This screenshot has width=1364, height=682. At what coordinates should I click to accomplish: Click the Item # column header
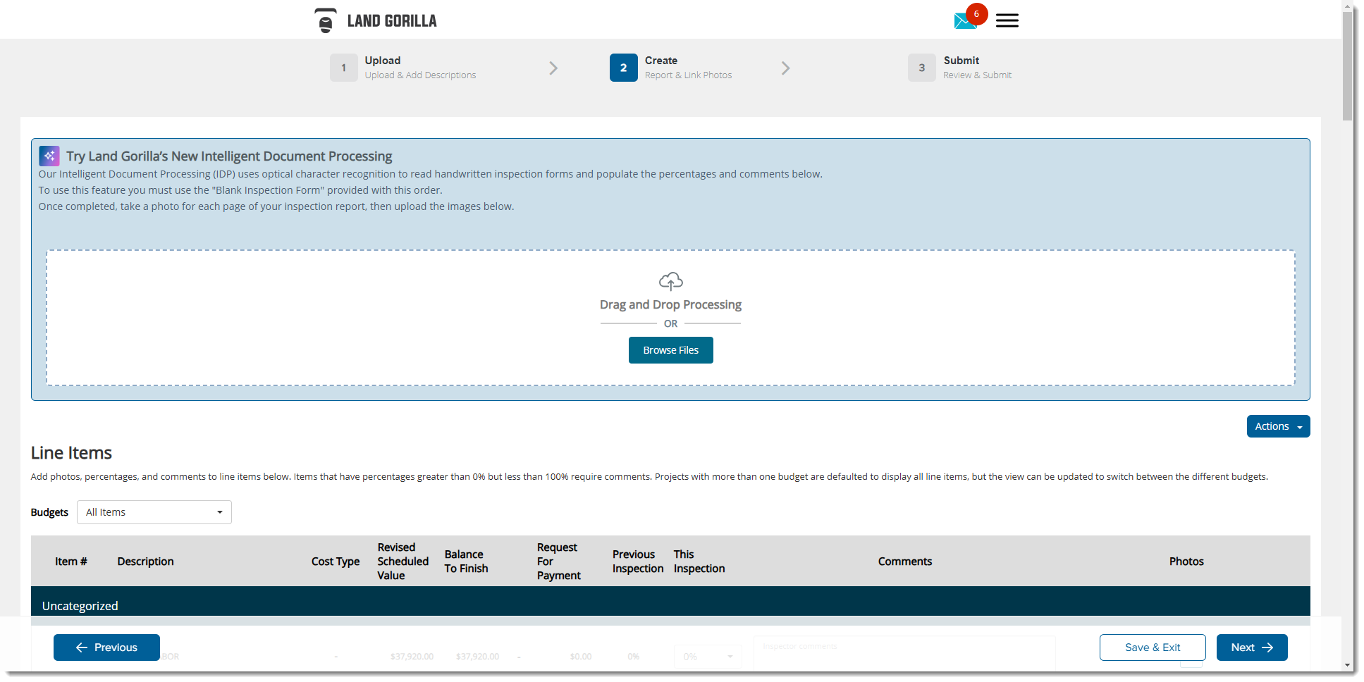pyautogui.click(x=71, y=562)
